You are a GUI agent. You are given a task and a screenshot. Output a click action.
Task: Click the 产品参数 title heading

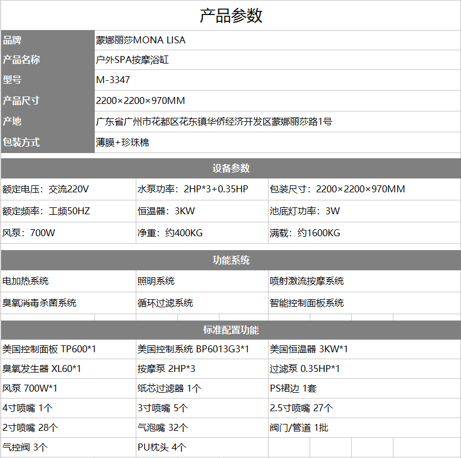231,16
